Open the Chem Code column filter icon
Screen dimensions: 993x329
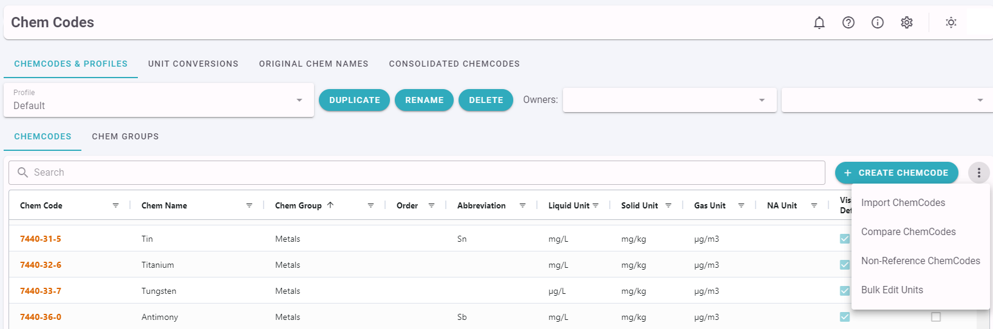tap(115, 206)
